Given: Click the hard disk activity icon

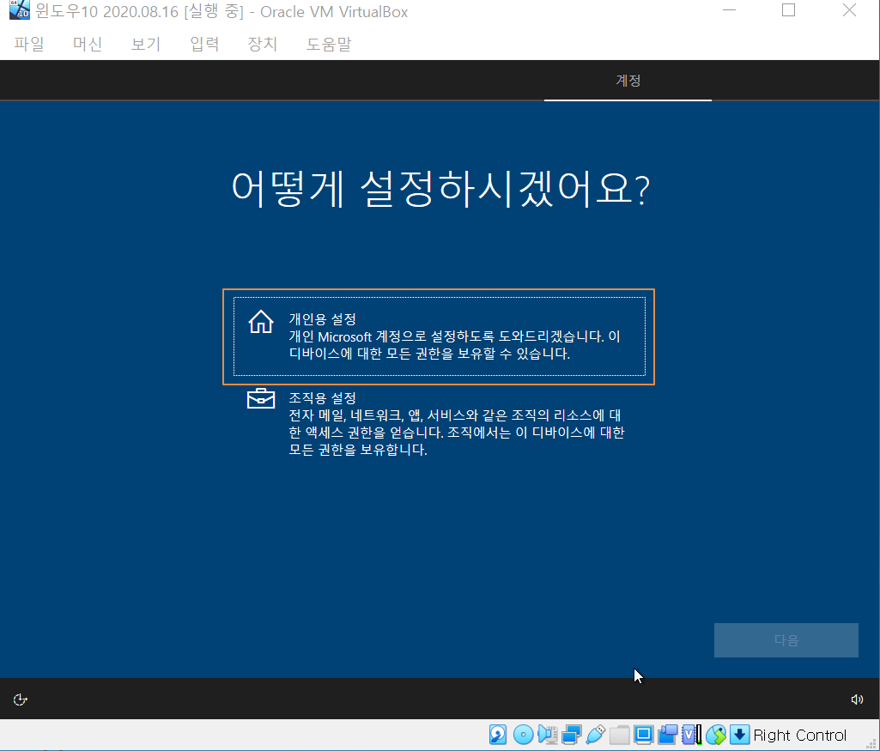Looking at the screenshot, I should (498, 734).
